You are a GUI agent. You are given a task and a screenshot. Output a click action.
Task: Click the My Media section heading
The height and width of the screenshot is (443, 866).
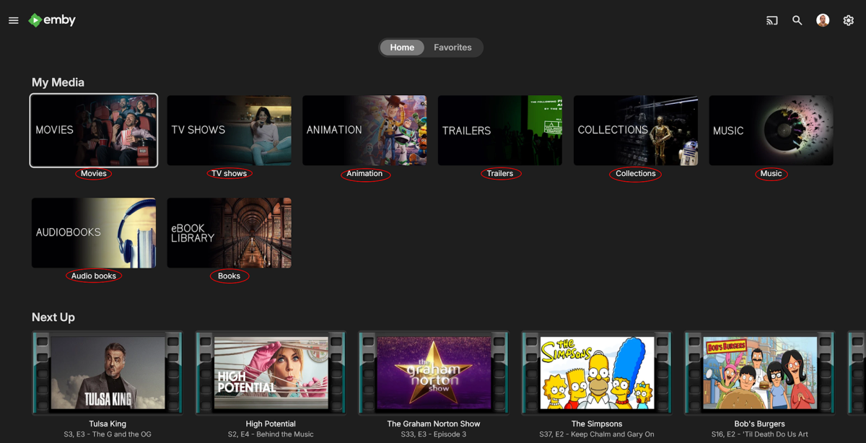click(58, 82)
